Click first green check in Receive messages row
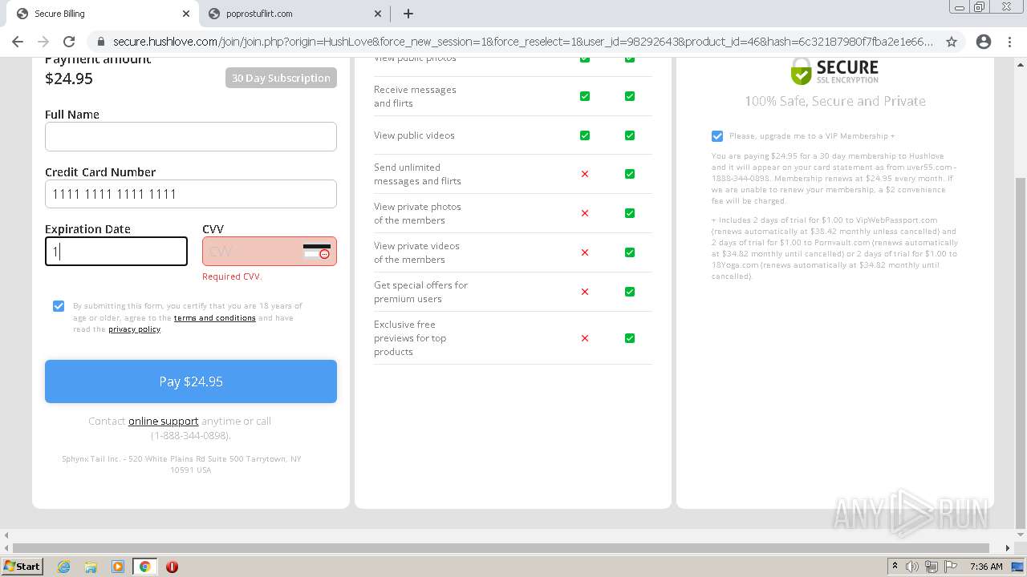The image size is (1027, 577). click(x=585, y=96)
